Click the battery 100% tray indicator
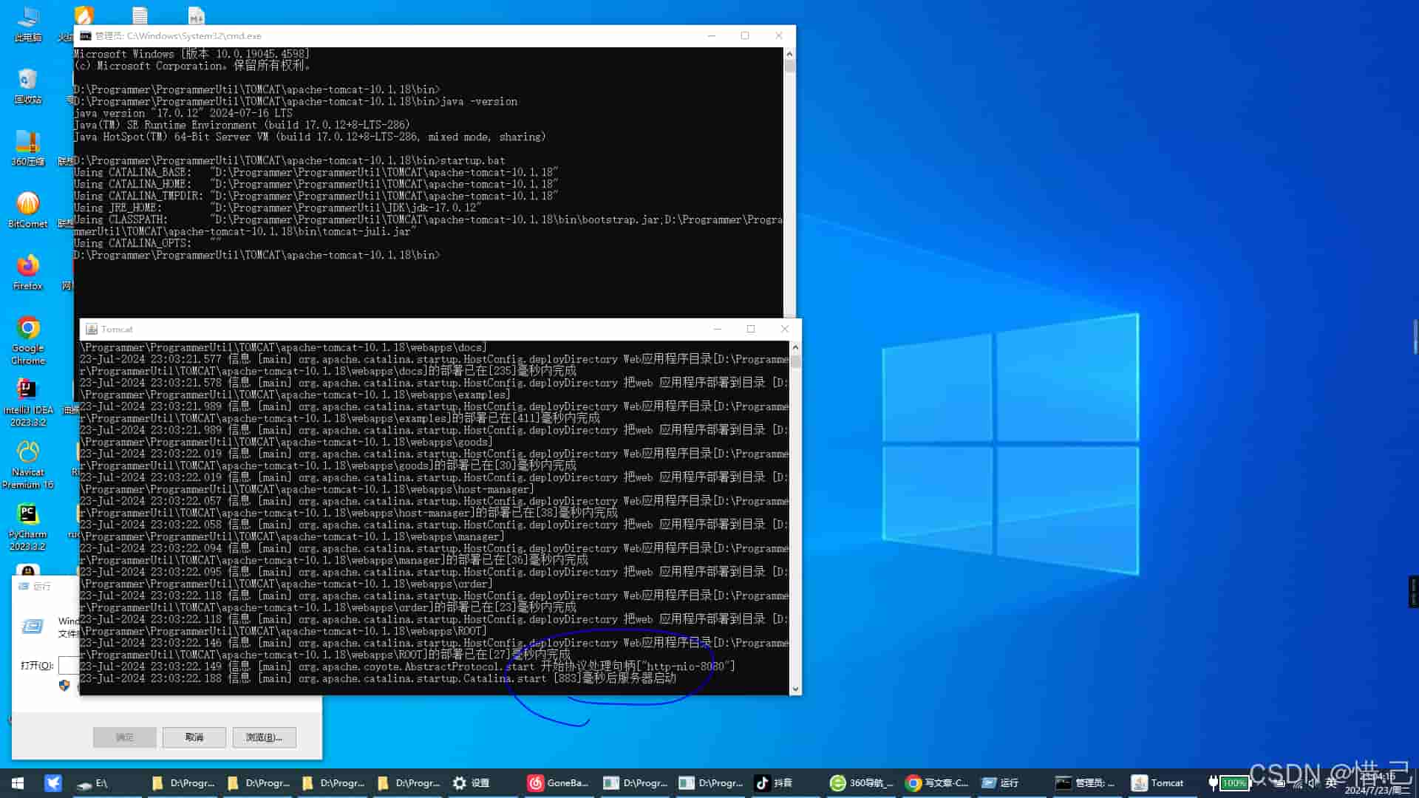1419x798 pixels. click(x=1233, y=782)
